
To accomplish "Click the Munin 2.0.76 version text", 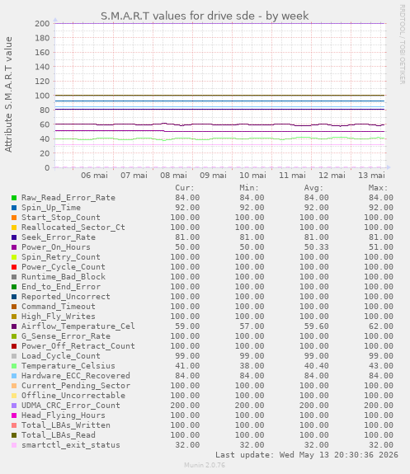I will (x=205, y=465).
